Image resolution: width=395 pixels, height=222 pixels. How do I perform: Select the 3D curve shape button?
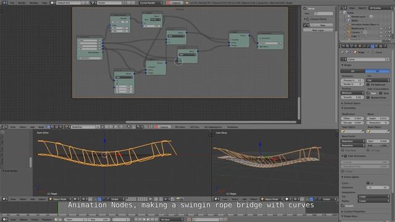pos(378,72)
